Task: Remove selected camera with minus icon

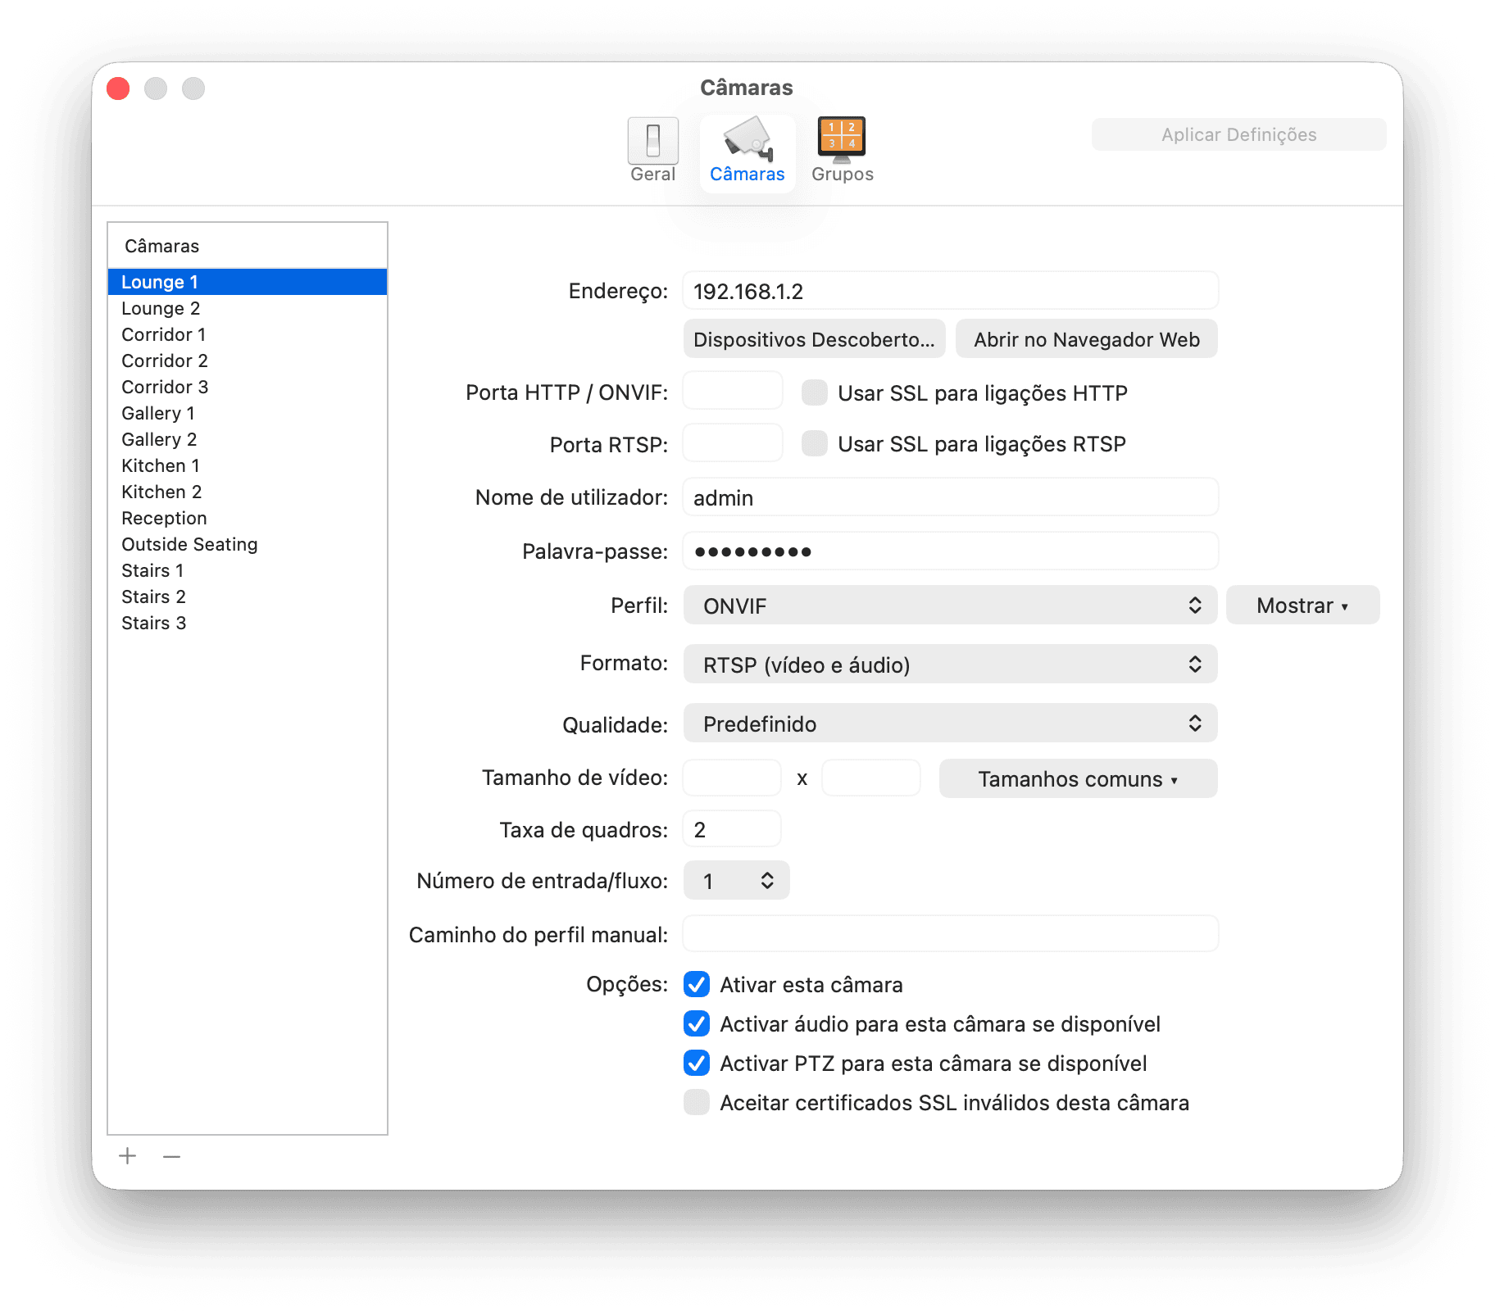Action: click(x=171, y=1156)
